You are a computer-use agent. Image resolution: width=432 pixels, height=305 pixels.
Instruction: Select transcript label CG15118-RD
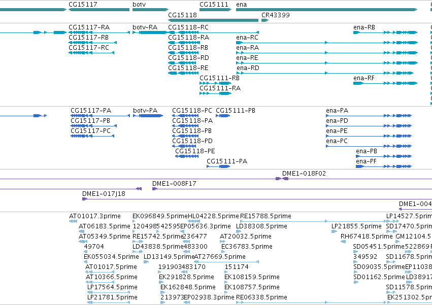[x=189, y=58]
